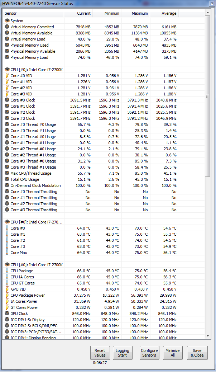Click Save & Close
216x372 pixels.
[x=197, y=353]
